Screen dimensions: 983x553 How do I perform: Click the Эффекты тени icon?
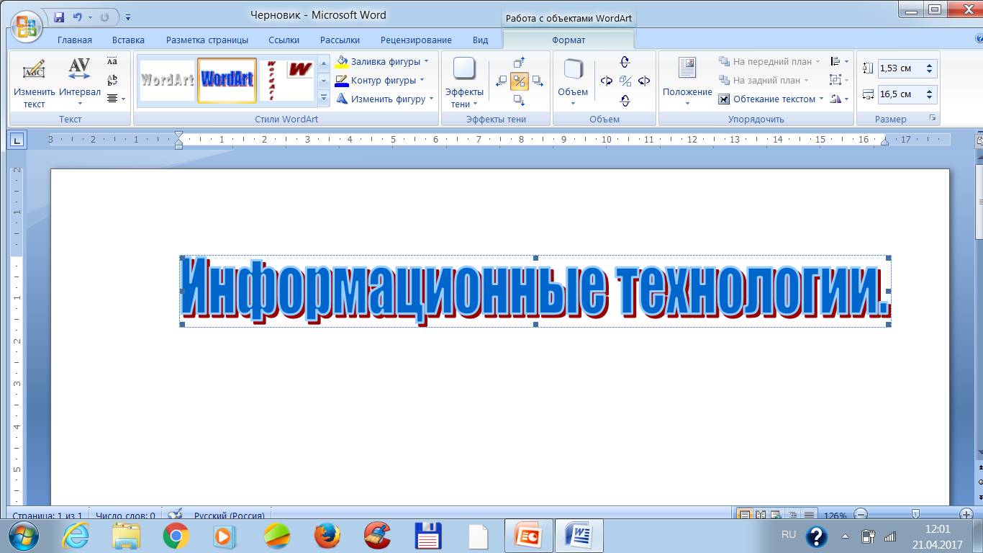tap(464, 83)
